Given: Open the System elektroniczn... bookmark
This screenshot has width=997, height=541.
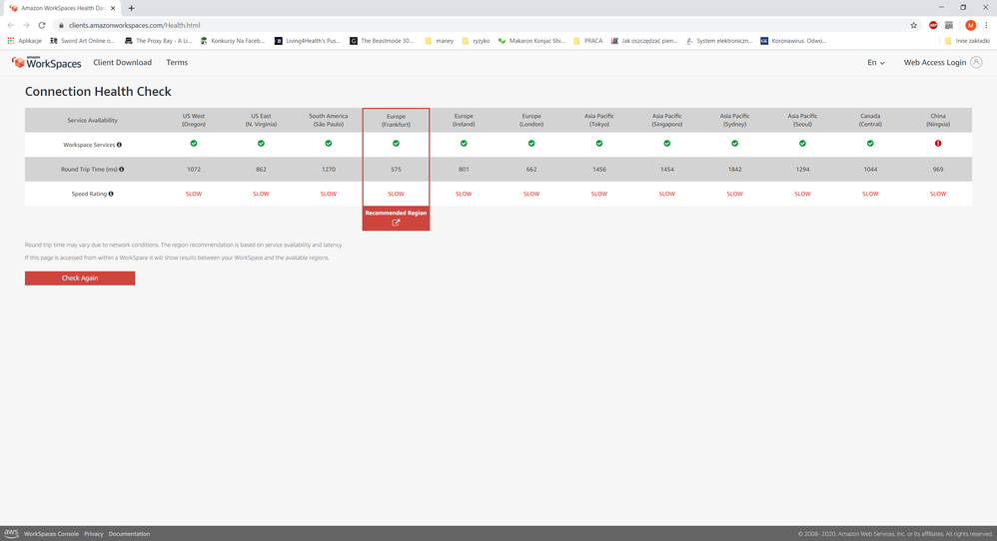Looking at the screenshot, I should coord(718,41).
